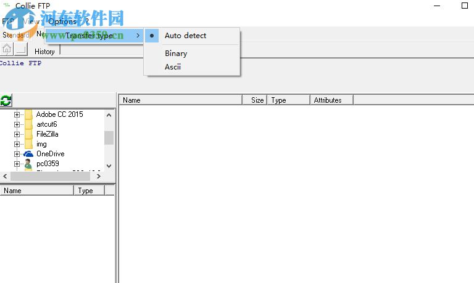Click the FileZilla folder icon
Image resolution: width=474 pixels, height=283 pixels.
point(29,134)
